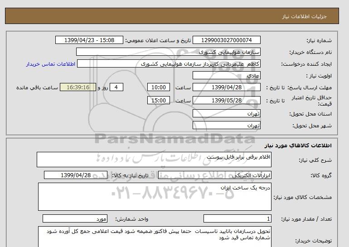Click page header جزئیات اطلاعات نیاز
Viewport: 349px width, 247px height.
pos(304,17)
